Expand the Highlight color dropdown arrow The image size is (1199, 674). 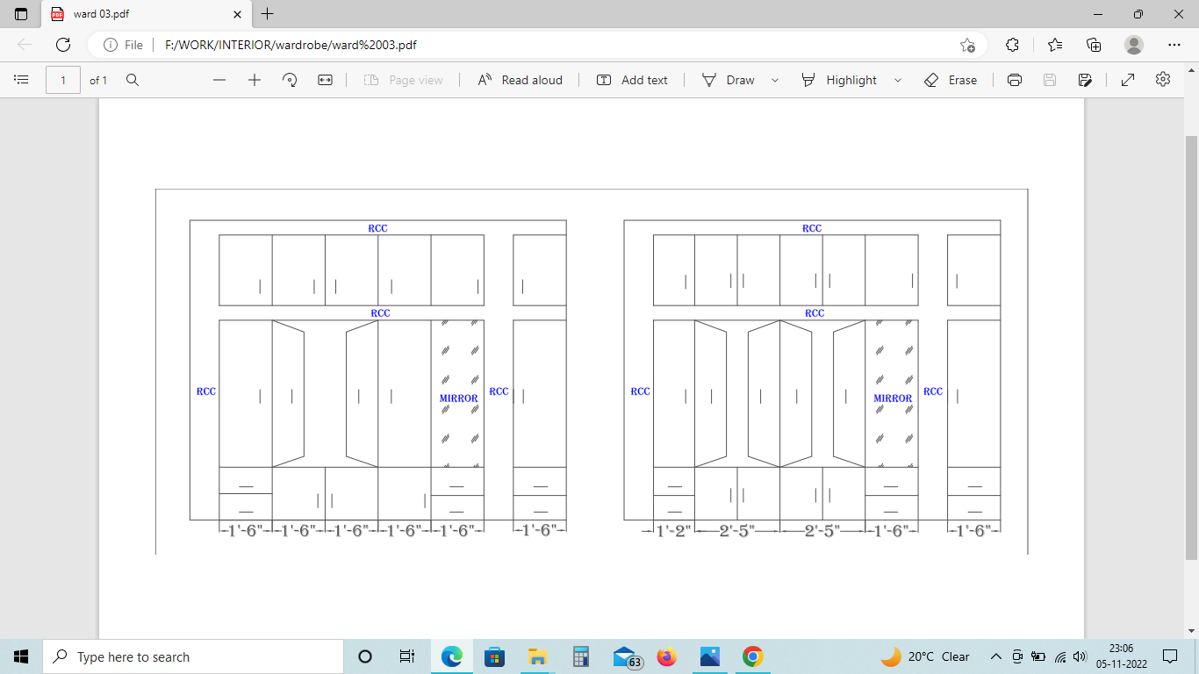(898, 80)
